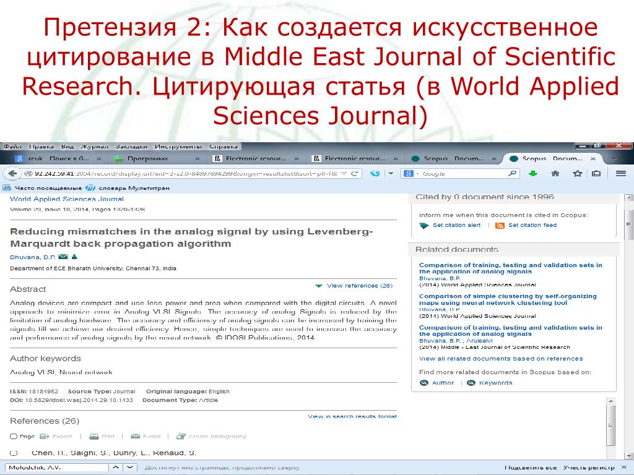This screenshot has height=475, width=634.
Task: Click the article title Reducing mismatches in the analog signal
Action: (x=191, y=237)
